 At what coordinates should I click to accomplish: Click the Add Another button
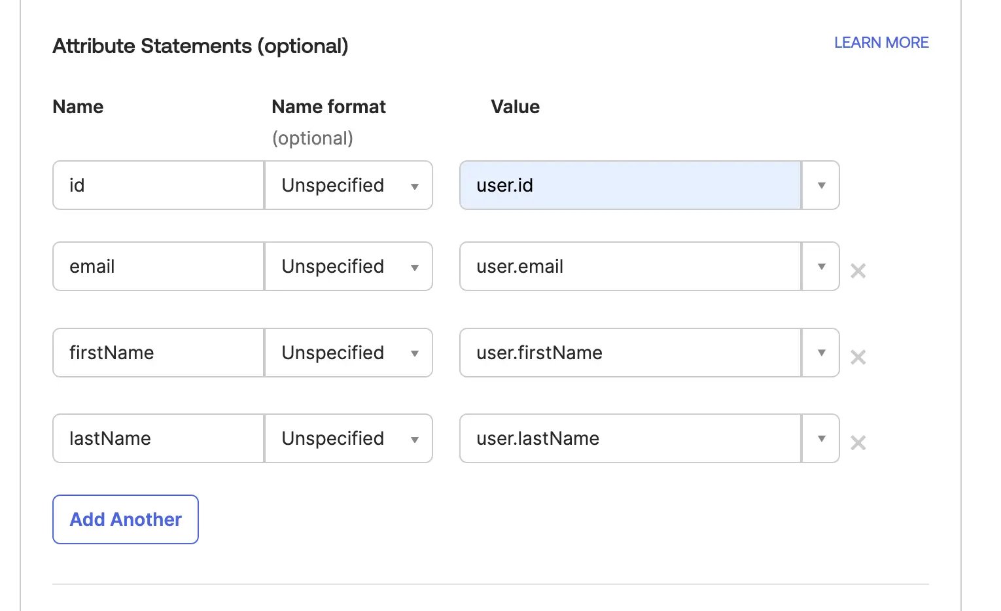point(126,519)
